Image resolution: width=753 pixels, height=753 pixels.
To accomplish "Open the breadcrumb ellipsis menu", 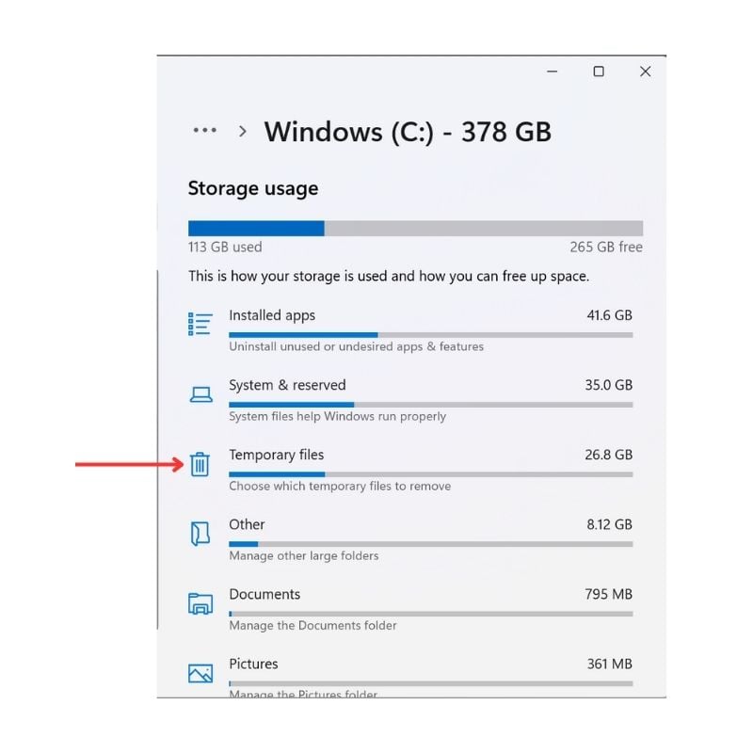I will [204, 131].
